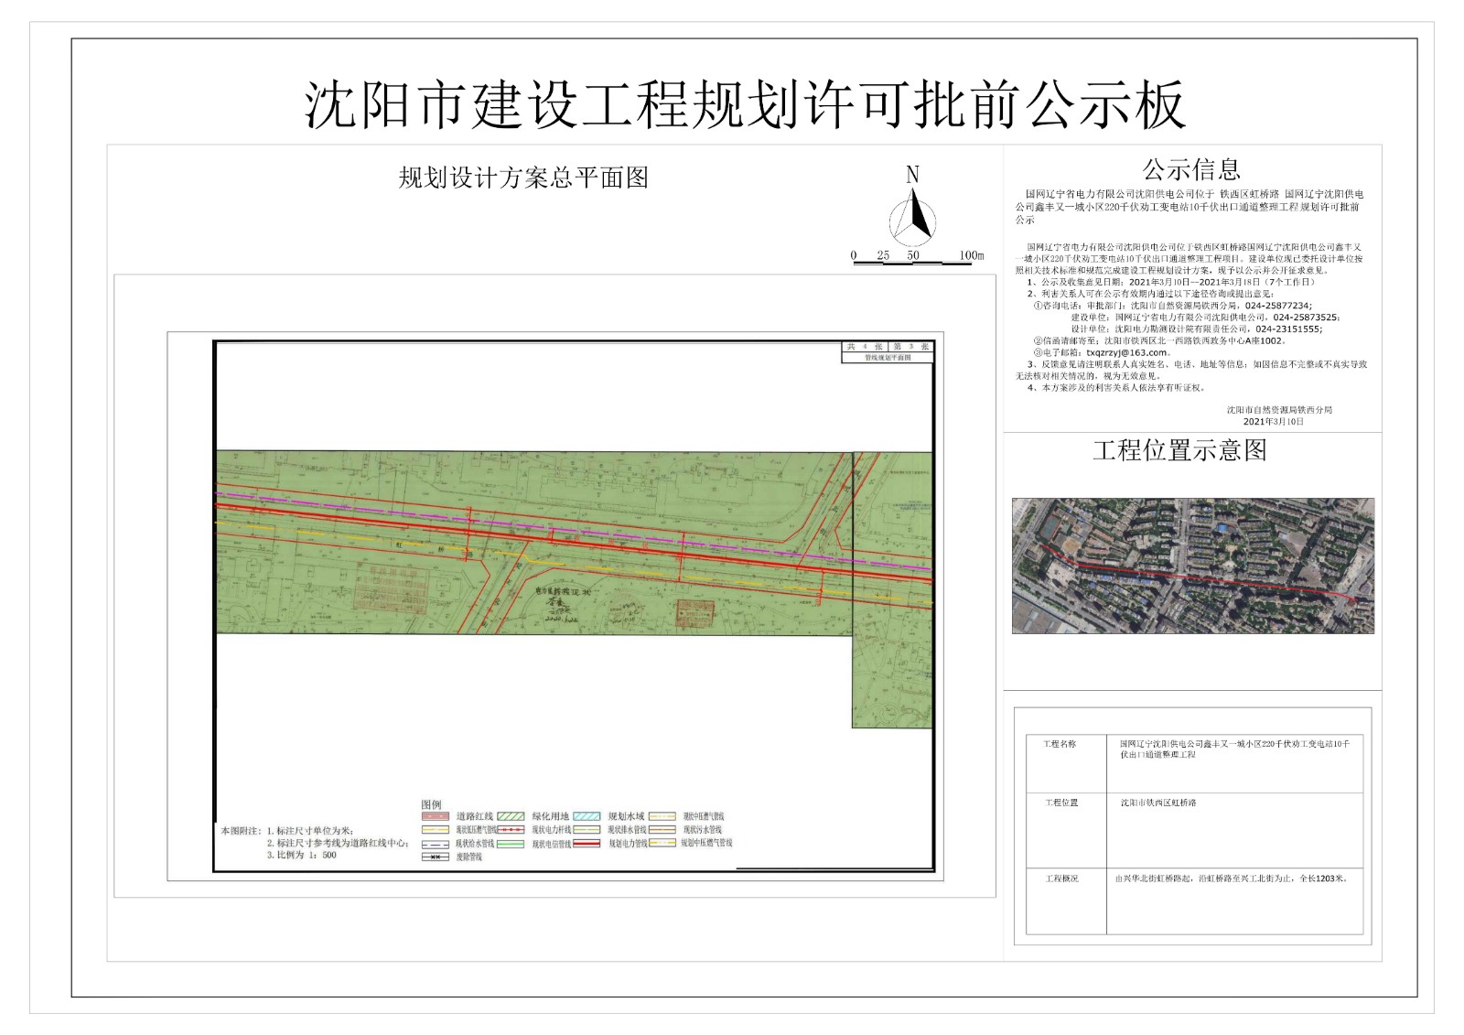Screen dimensions: 1464x1035
Task: Select the 绿化用地 green hatch legend symbol
Action: click(511, 816)
